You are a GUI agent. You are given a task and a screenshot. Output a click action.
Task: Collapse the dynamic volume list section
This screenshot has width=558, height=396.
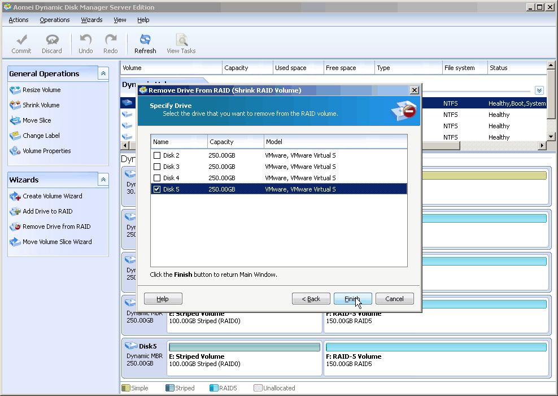pyautogui.click(x=539, y=90)
